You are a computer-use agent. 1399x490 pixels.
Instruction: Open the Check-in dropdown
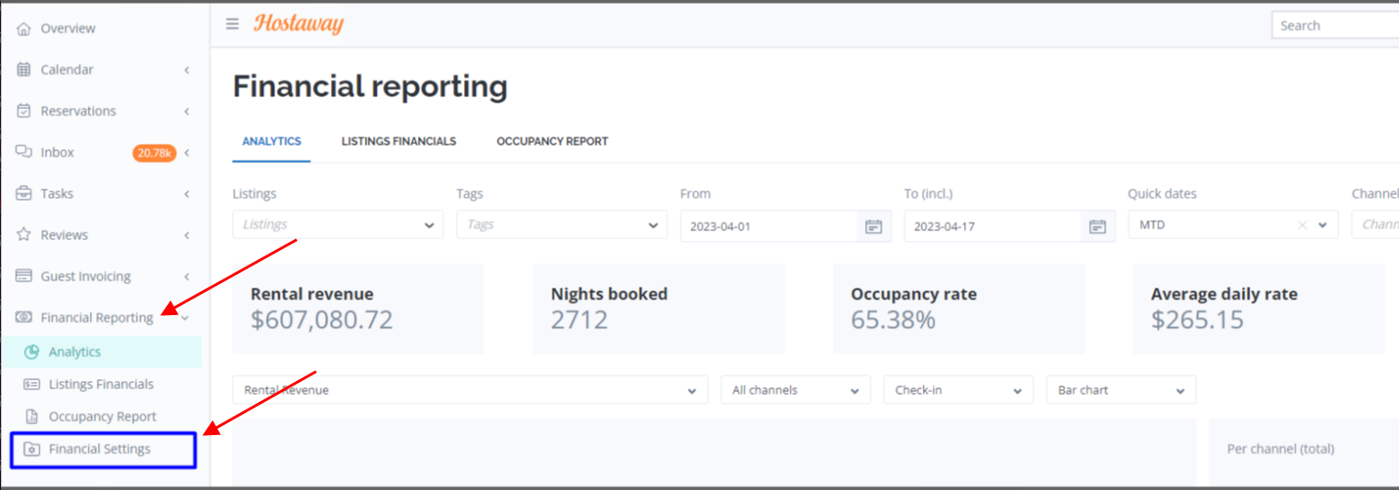coord(958,390)
